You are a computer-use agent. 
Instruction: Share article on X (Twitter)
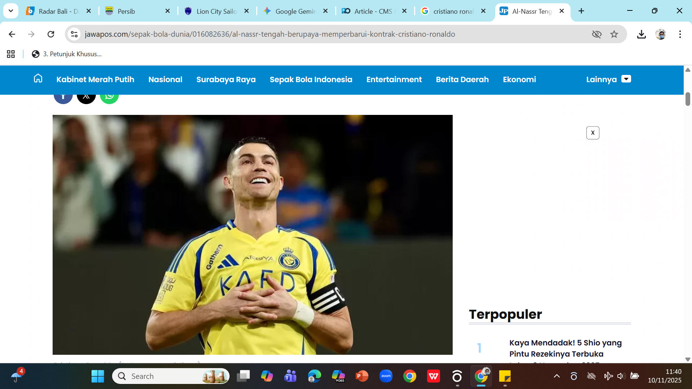click(x=86, y=99)
